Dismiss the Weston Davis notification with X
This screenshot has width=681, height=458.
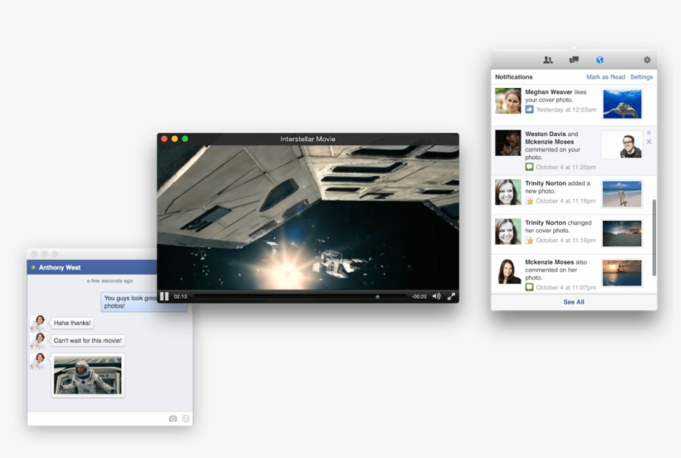(649, 141)
